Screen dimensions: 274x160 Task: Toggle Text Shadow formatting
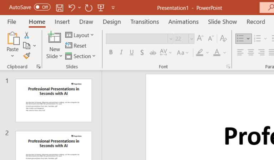click(142, 52)
